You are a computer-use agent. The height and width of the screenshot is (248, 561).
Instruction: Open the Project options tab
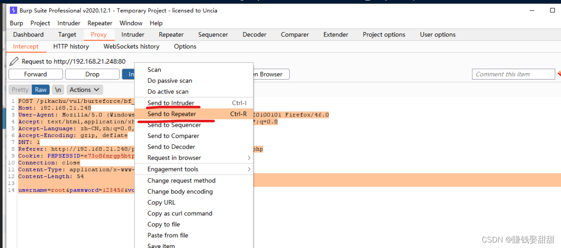click(384, 35)
